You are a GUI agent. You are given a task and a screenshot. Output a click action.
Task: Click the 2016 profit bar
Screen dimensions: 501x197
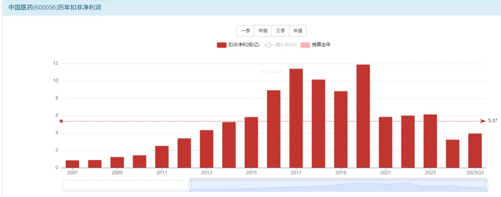274,129
